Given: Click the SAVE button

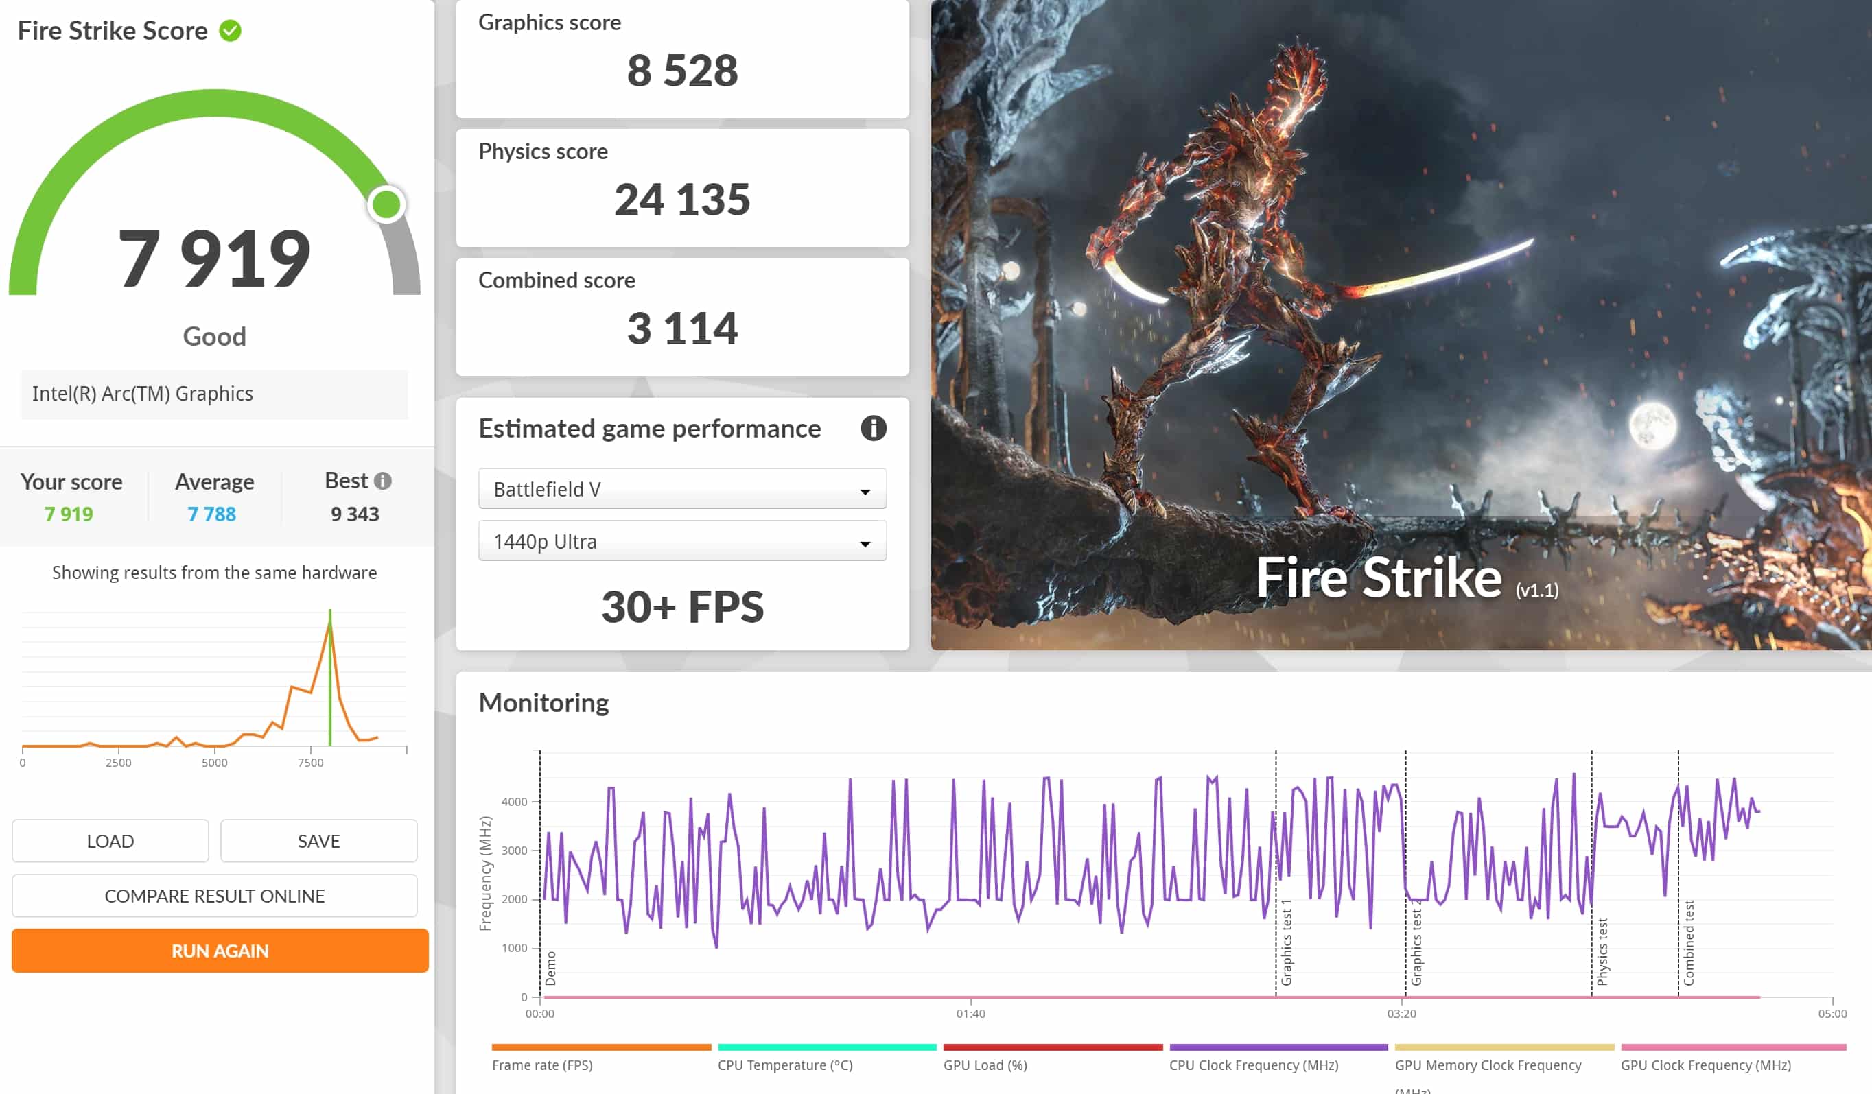Looking at the screenshot, I should point(318,841).
